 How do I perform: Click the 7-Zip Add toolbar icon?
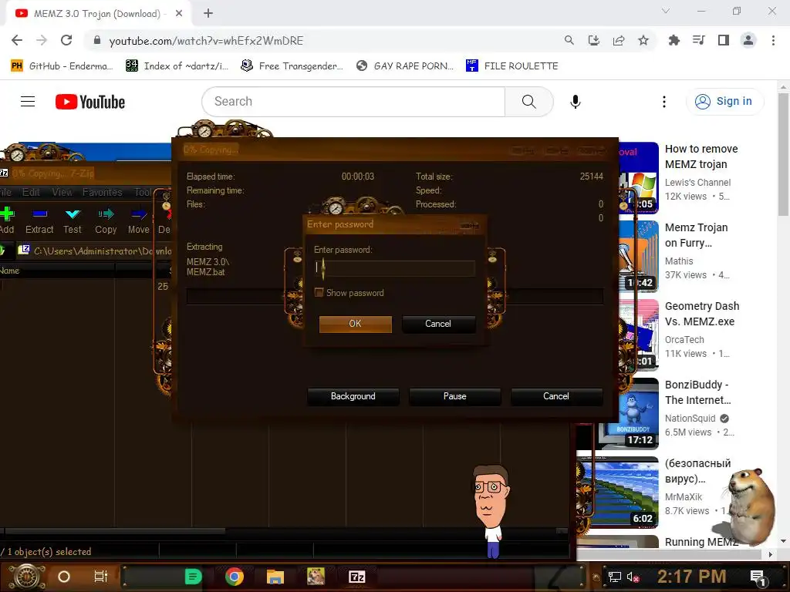tap(6, 220)
